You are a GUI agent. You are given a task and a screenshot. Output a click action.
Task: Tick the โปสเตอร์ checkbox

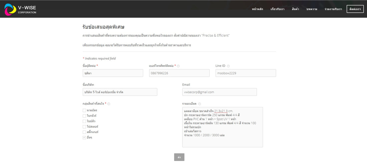click(x=84, y=127)
